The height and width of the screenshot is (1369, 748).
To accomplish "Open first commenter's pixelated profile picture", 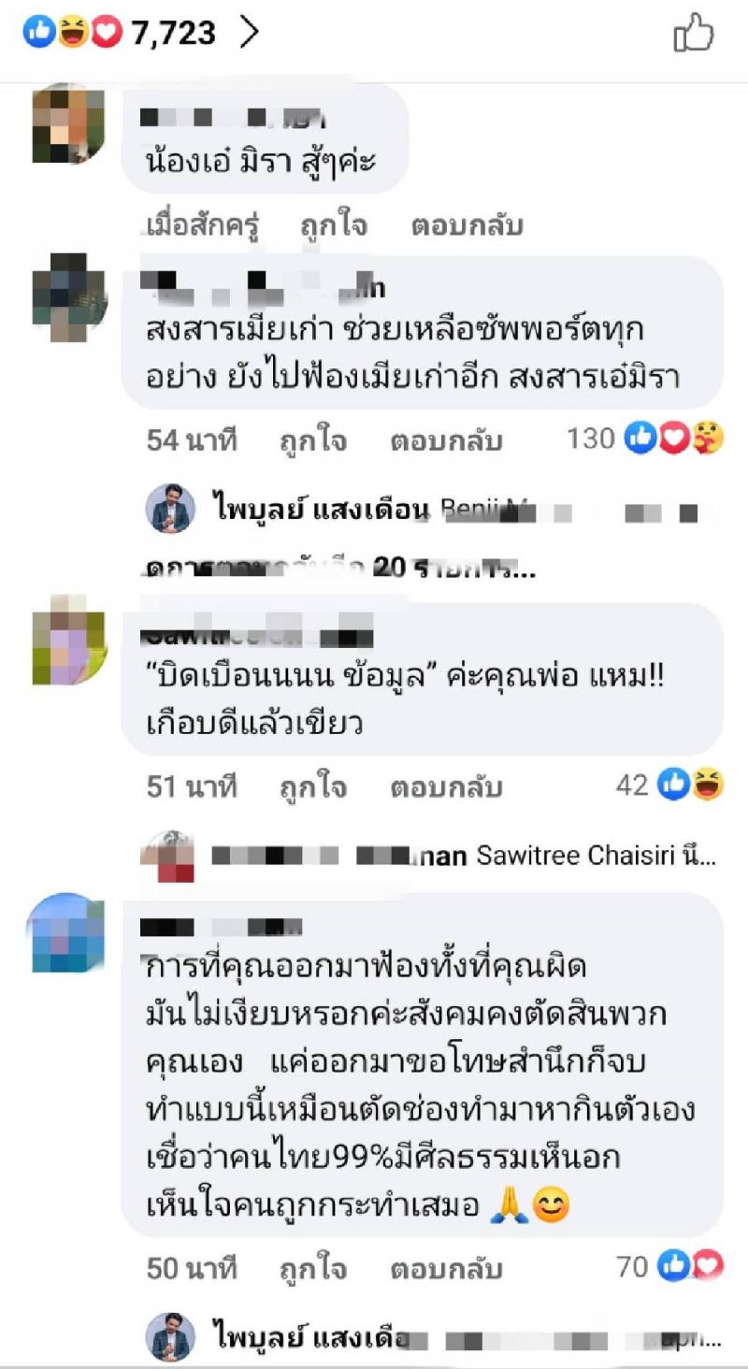I will tap(69, 123).
